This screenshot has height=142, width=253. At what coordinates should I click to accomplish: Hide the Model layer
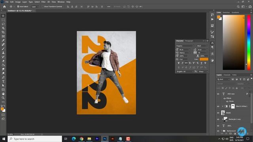[x=218, y=113]
